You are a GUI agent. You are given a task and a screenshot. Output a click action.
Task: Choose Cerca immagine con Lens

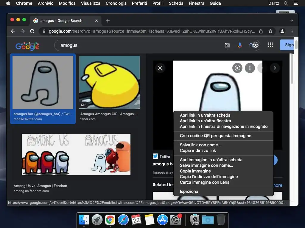click(x=223, y=182)
